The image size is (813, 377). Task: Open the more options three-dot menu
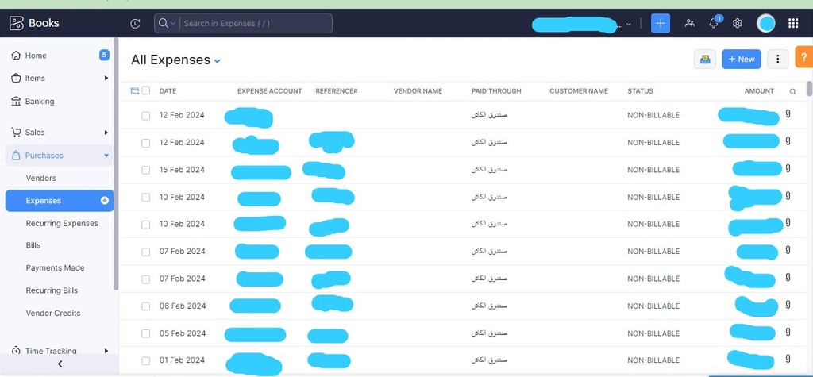777,59
